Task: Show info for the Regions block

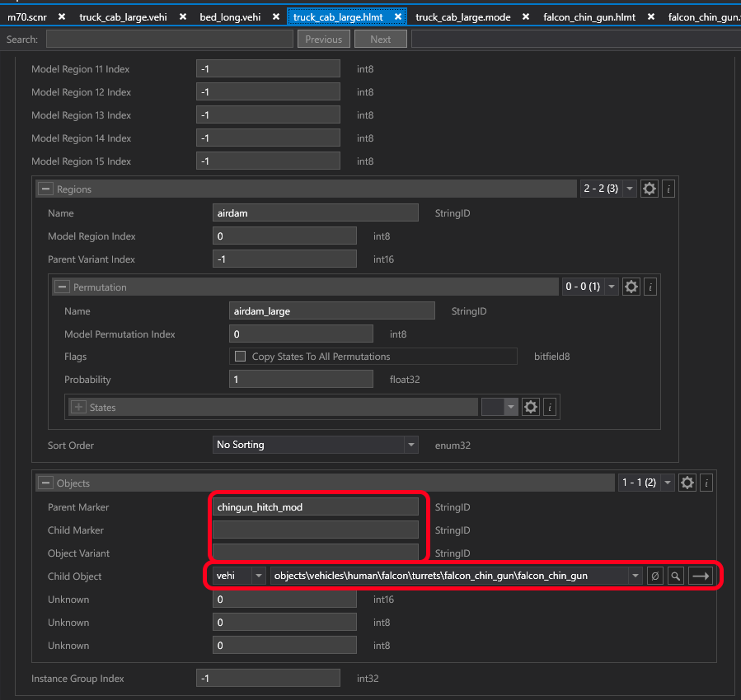Action: coord(668,189)
